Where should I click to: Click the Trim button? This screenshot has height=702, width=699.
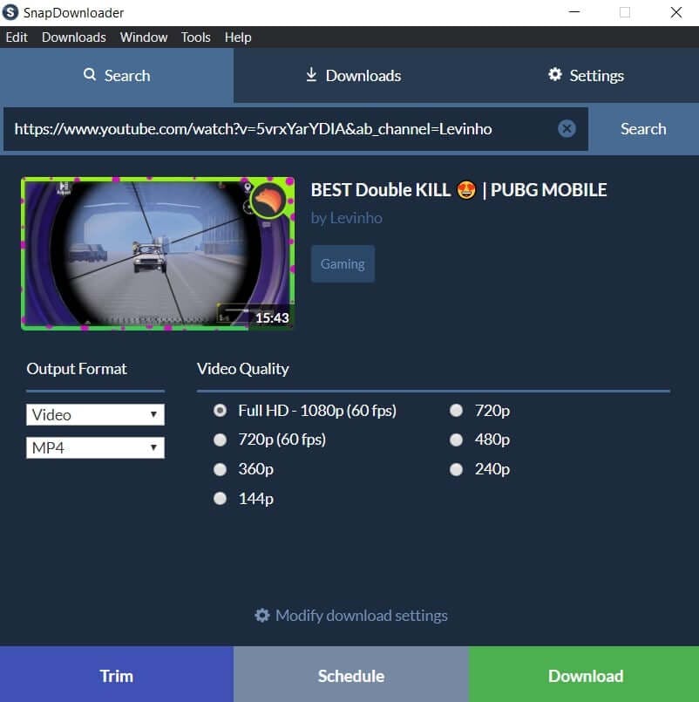(x=116, y=675)
